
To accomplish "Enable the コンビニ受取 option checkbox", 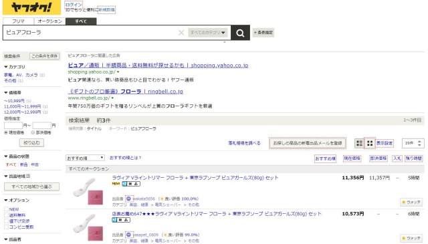I will [x=6, y=227].
